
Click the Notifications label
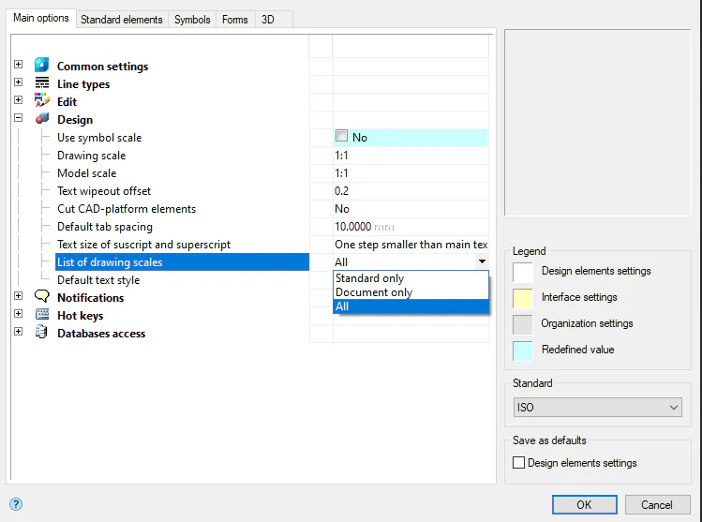pos(90,298)
